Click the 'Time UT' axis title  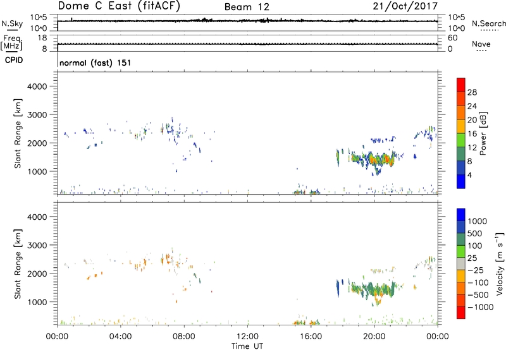coord(247,346)
